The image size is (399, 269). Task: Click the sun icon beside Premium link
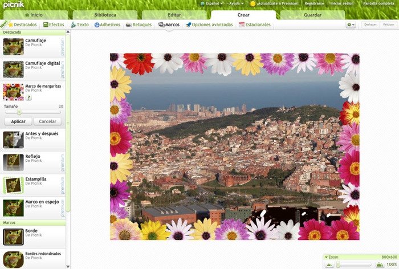click(x=253, y=3)
